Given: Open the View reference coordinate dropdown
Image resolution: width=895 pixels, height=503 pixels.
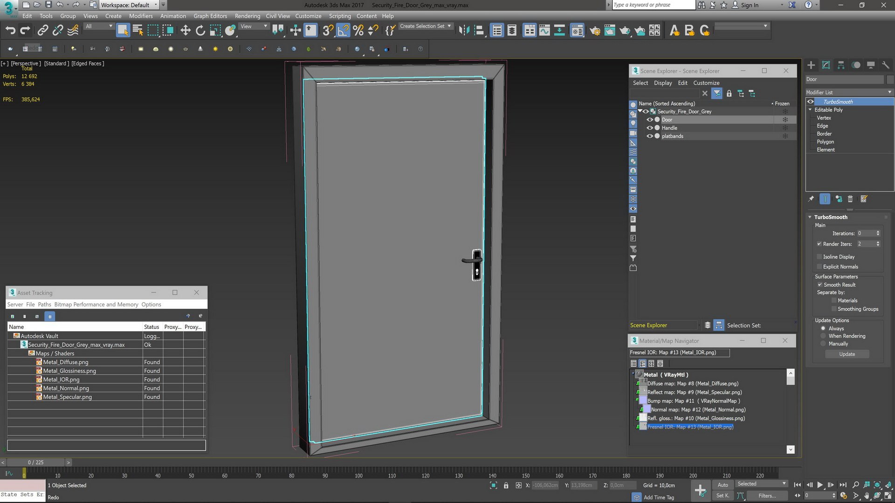Looking at the screenshot, I should (x=254, y=27).
